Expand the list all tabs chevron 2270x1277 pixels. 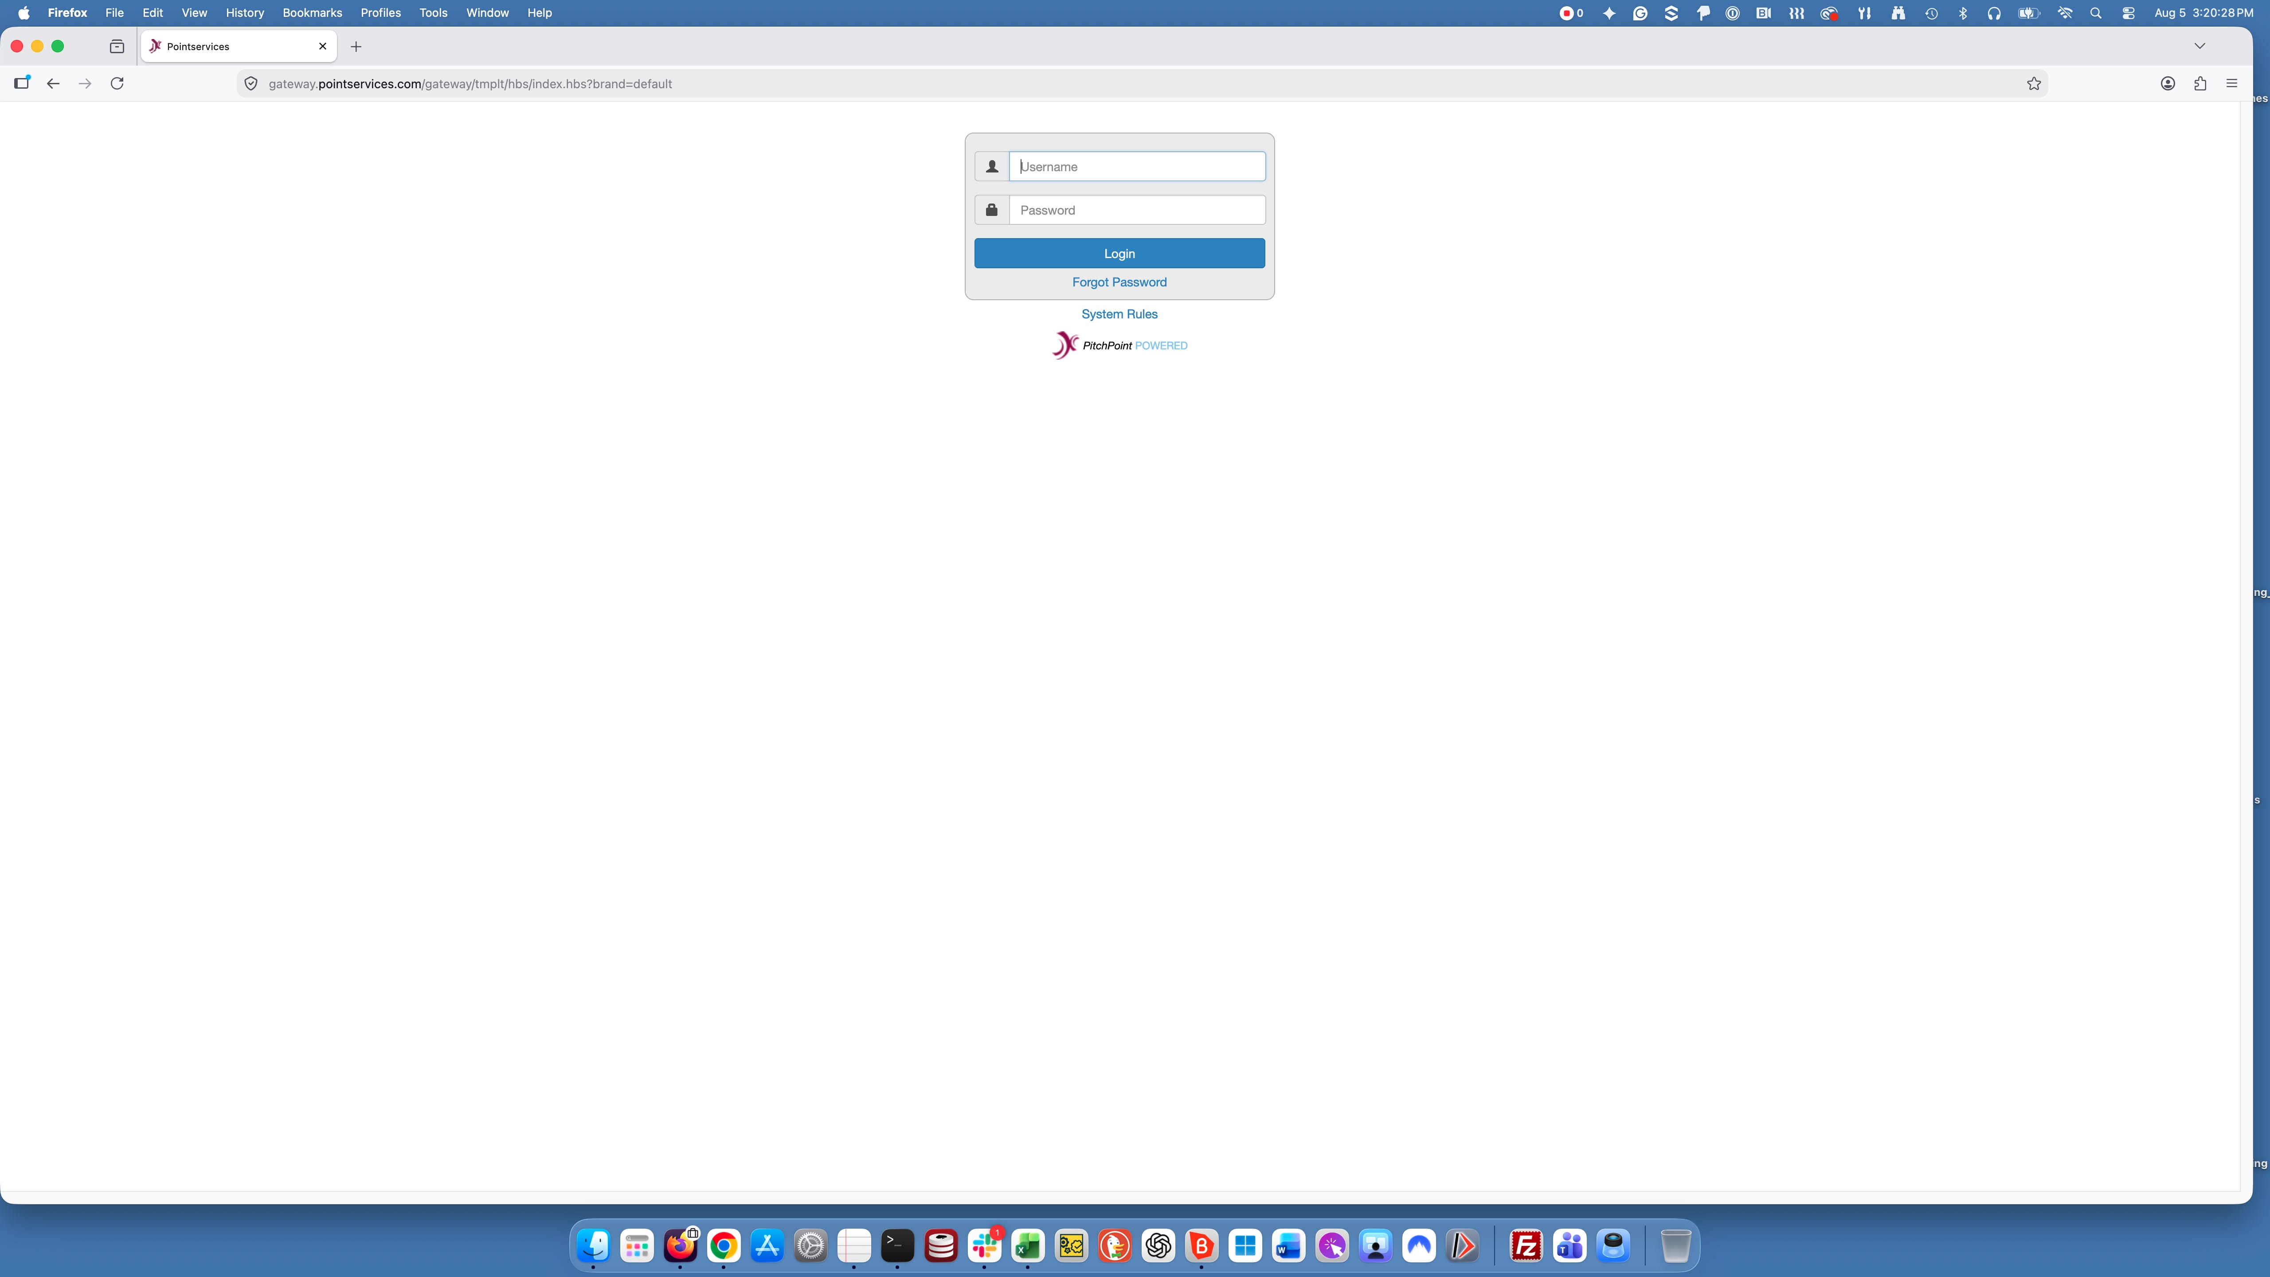(2200, 47)
